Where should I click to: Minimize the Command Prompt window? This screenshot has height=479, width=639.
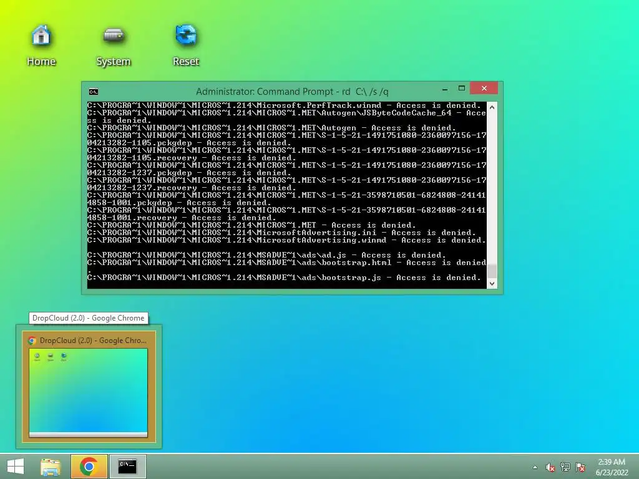tap(445, 89)
